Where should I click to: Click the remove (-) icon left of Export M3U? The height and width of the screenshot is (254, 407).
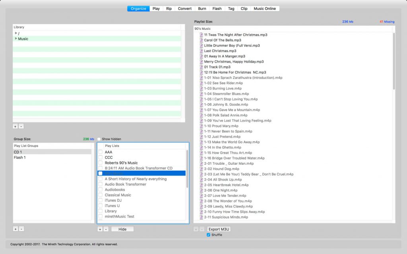click(x=201, y=229)
